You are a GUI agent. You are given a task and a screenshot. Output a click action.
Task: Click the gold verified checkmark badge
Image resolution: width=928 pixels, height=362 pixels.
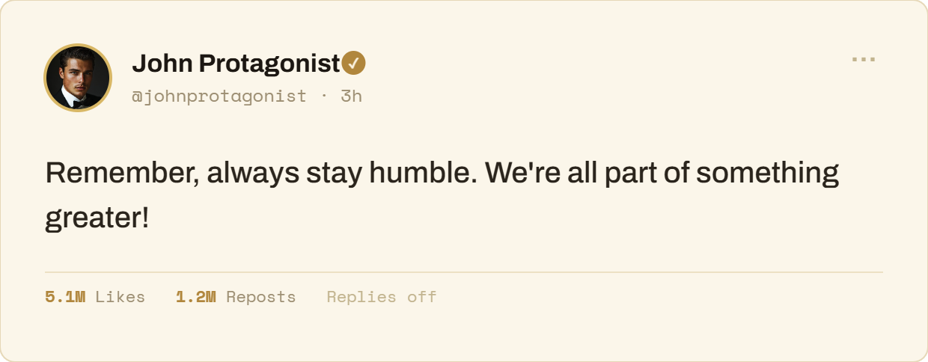tap(354, 64)
